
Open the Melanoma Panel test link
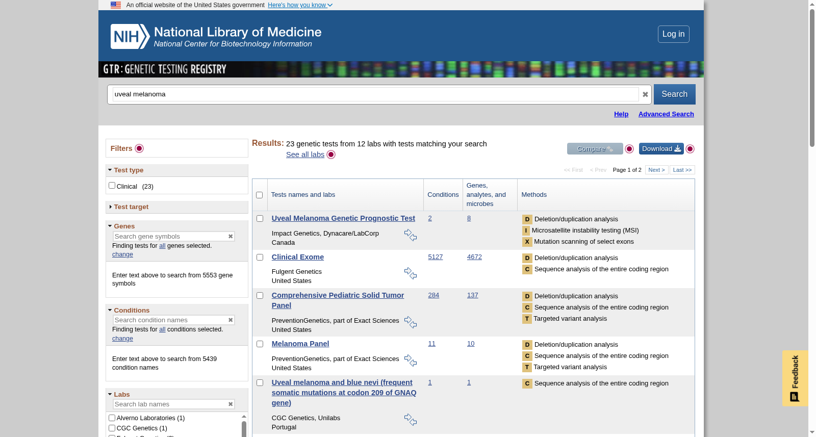point(300,344)
